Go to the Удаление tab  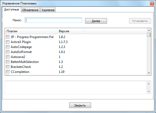point(48,10)
